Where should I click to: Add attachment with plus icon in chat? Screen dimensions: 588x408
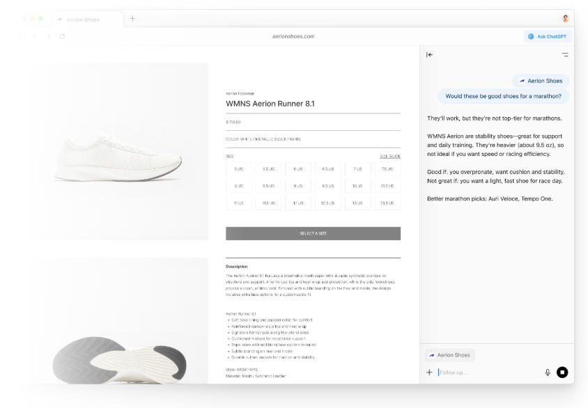point(429,372)
